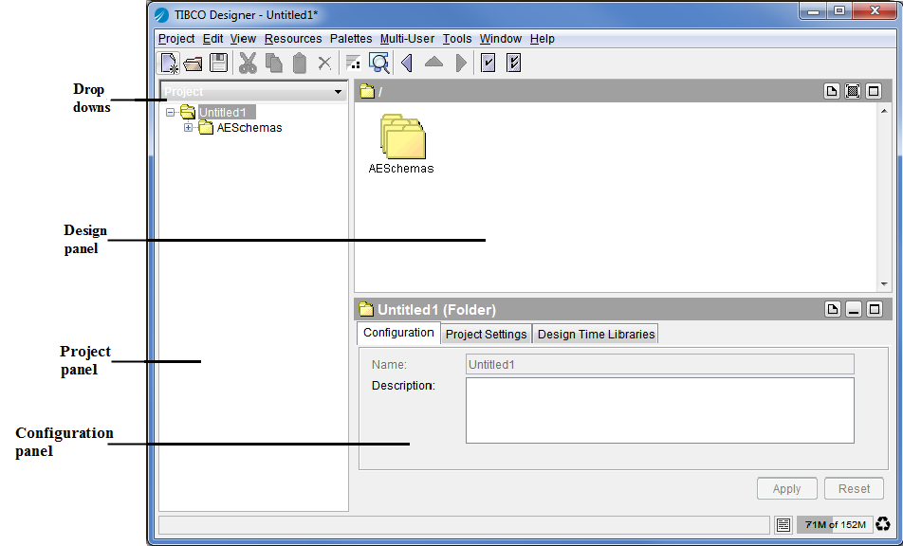Open the Window menu
Image resolution: width=903 pixels, height=546 pixels.
501,39
